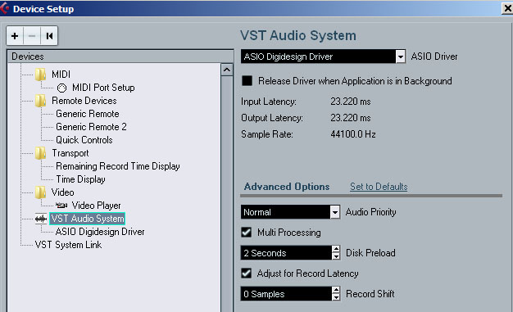Select the Transport tree item

click(70, 153)
